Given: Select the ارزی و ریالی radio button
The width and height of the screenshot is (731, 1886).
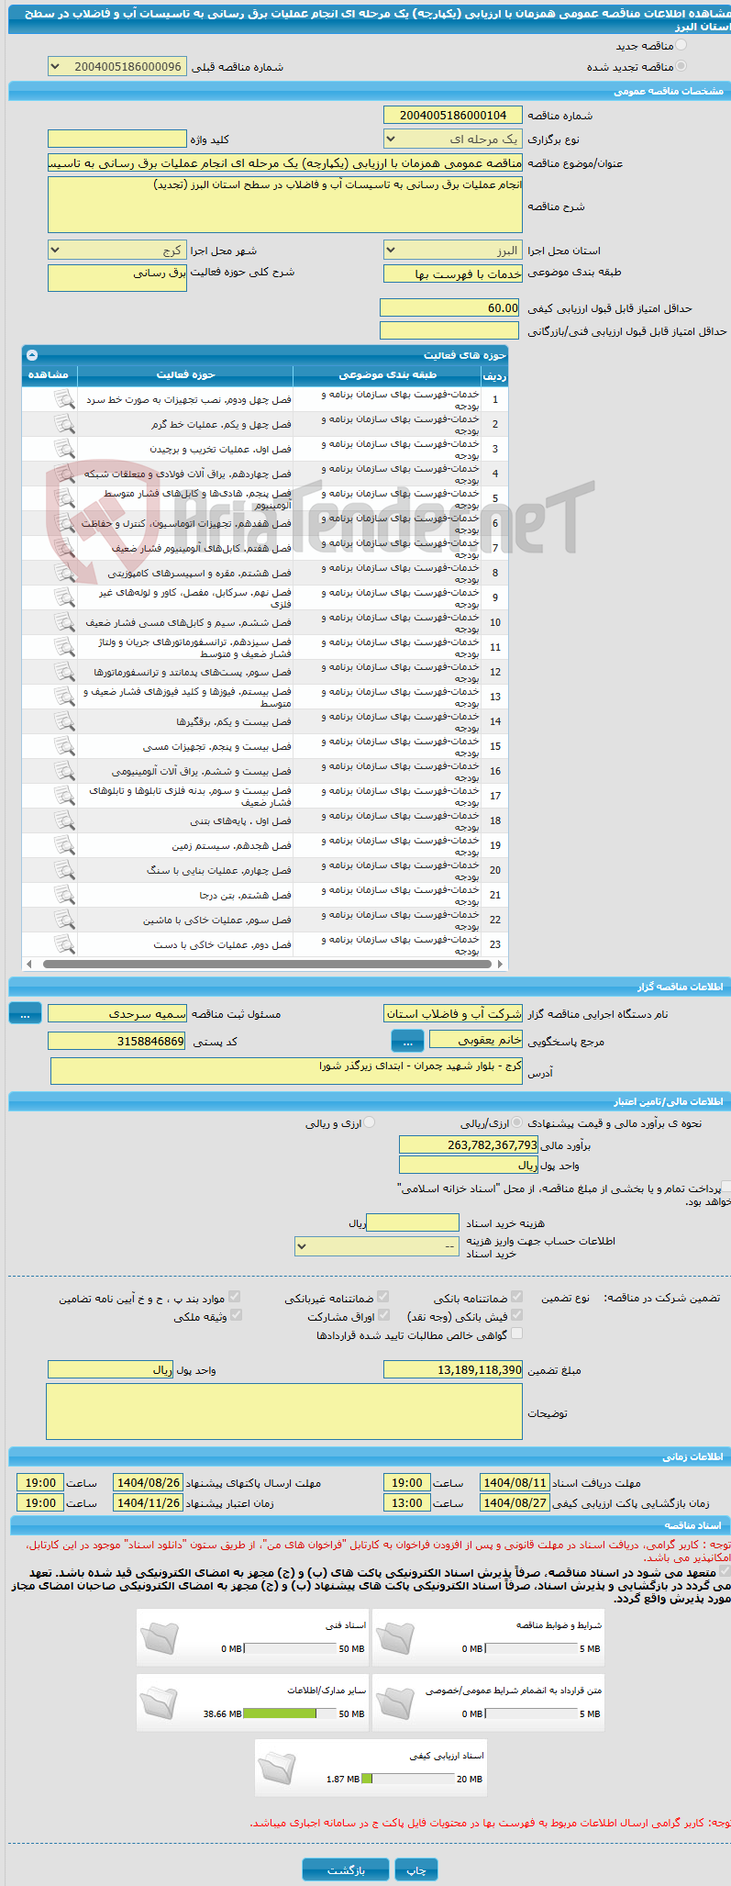Looking at the screenshot, I should click(x=369, y=1122).
